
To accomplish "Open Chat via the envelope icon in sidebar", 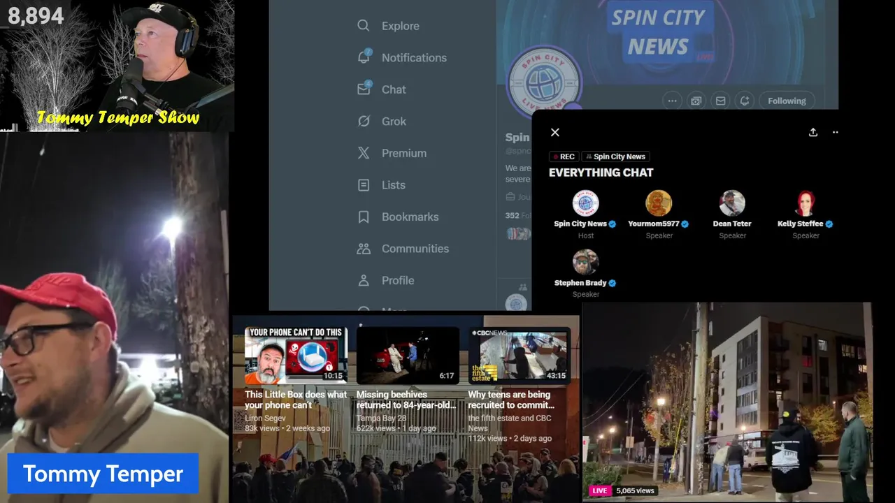I will click(x=364, y=89).
